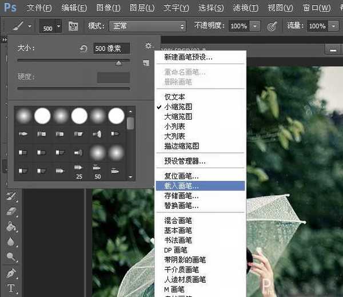
Task: Toggle the Brush panel icon in options bar
Action: 73,26
